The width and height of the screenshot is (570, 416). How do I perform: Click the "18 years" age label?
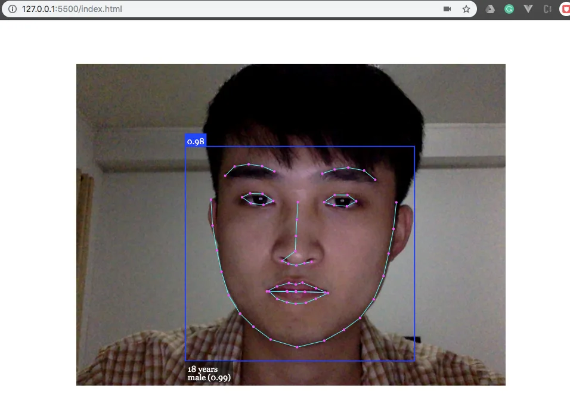[203, 369]
